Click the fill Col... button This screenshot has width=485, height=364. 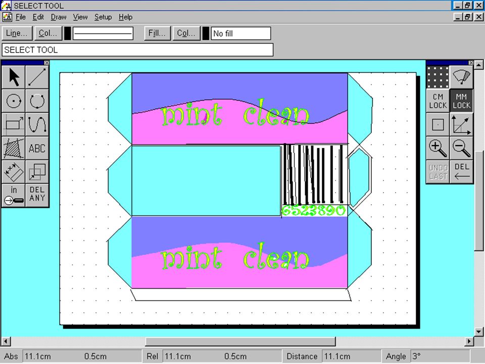pos(186,33)
